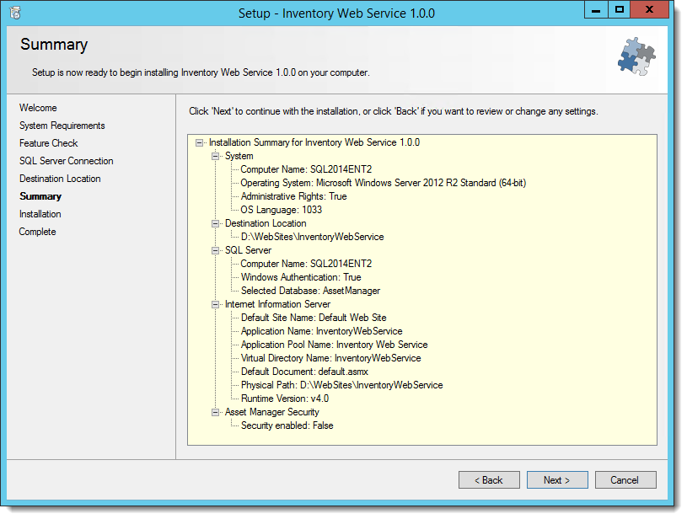Viewport: 687px width, 519px height.
Task: Click the puzzle pieces logo in the header
Action: point(636,56)
